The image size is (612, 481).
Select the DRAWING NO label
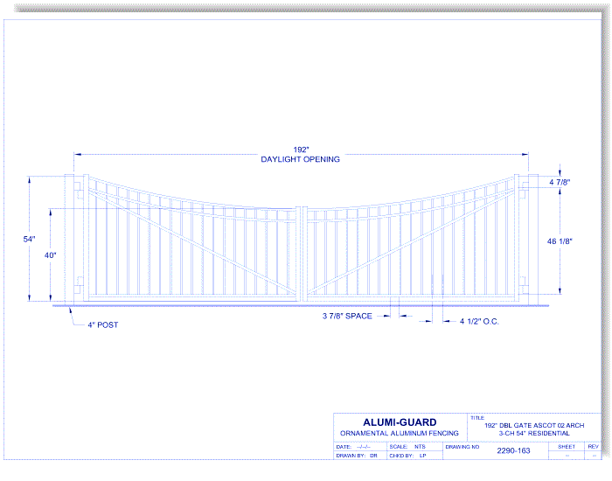click(462, 447)
